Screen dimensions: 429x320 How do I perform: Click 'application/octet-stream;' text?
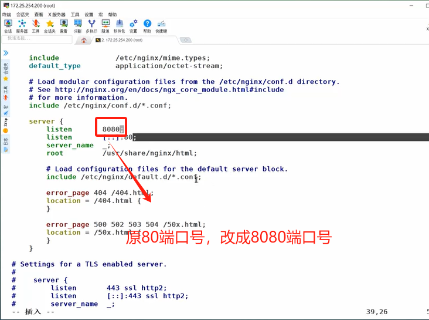pos(169,66)
